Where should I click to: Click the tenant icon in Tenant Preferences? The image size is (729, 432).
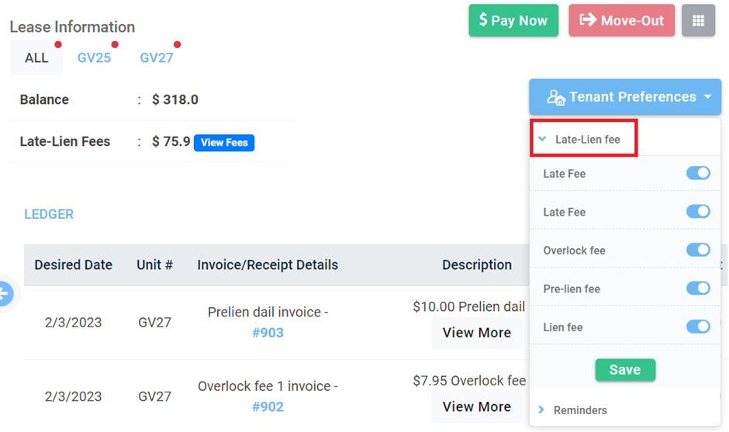tap(555, 97)
